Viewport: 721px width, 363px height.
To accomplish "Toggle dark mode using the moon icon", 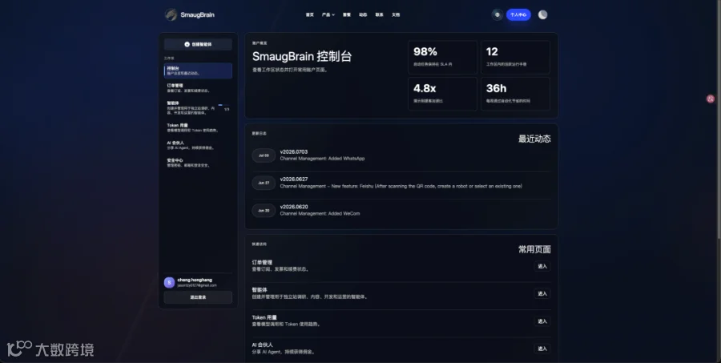I will pos(542,14).
